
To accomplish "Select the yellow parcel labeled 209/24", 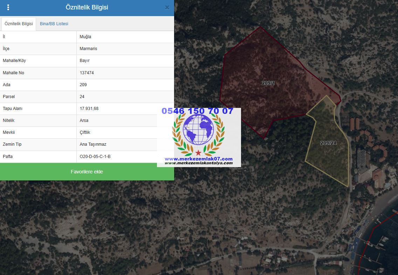I will [328, 143].
